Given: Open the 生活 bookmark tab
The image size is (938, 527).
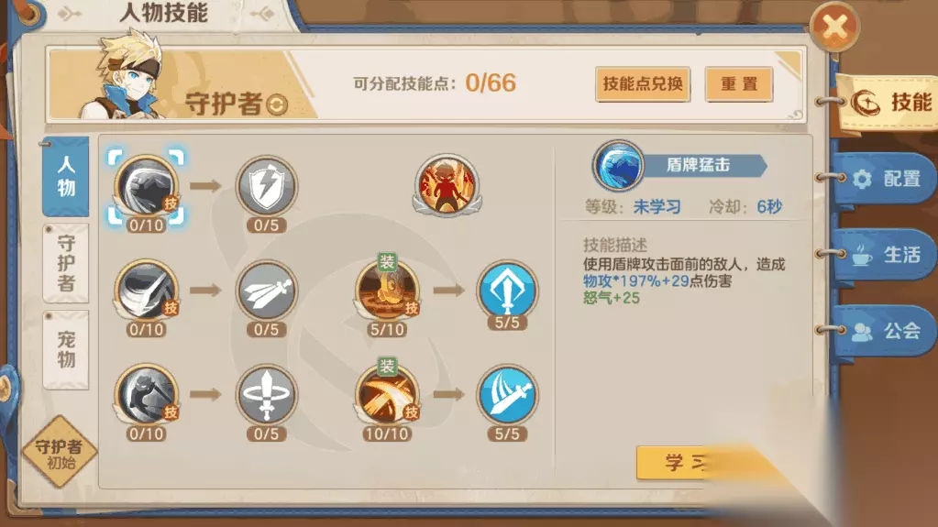Looking at the screenshot, I should [886, 254].
